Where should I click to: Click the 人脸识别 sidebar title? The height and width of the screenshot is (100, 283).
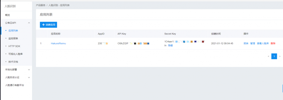pyautogui.click(x=10, y=6)
